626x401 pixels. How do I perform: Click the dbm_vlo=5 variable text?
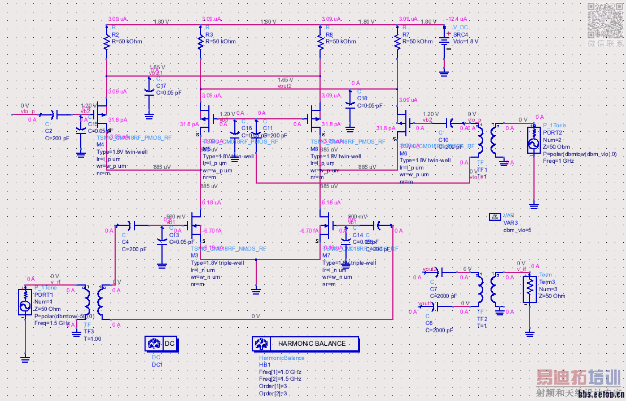point(517,230)
